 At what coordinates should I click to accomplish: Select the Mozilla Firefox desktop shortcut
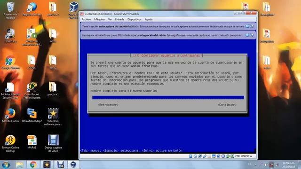[x=10, y=115]
